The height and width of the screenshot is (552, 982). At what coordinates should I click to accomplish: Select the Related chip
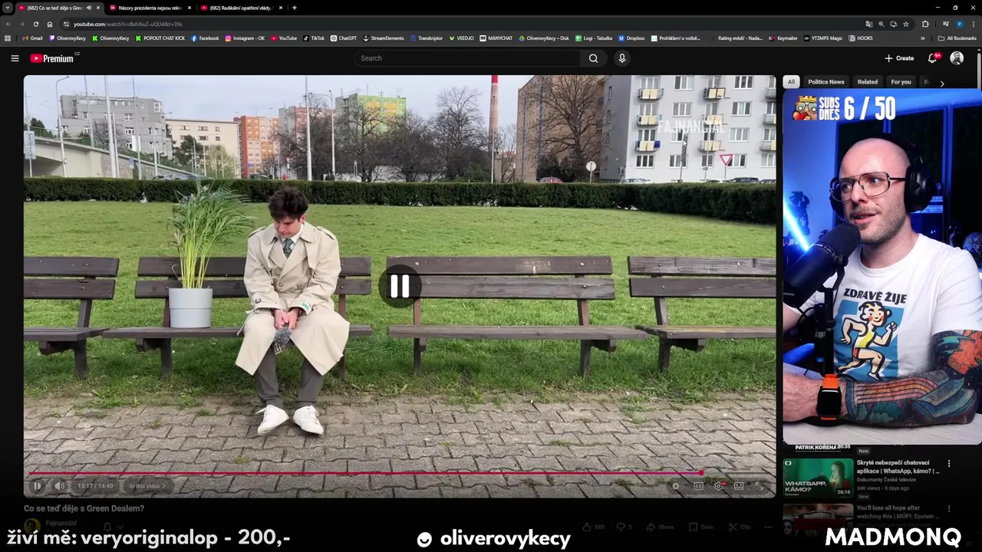coord(868,82)
